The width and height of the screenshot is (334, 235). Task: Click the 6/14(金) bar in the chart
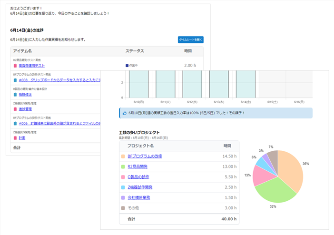(x=246, y=84)
